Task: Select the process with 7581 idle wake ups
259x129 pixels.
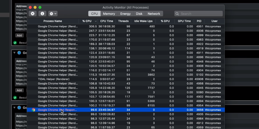Action: [x=126, y=97]
